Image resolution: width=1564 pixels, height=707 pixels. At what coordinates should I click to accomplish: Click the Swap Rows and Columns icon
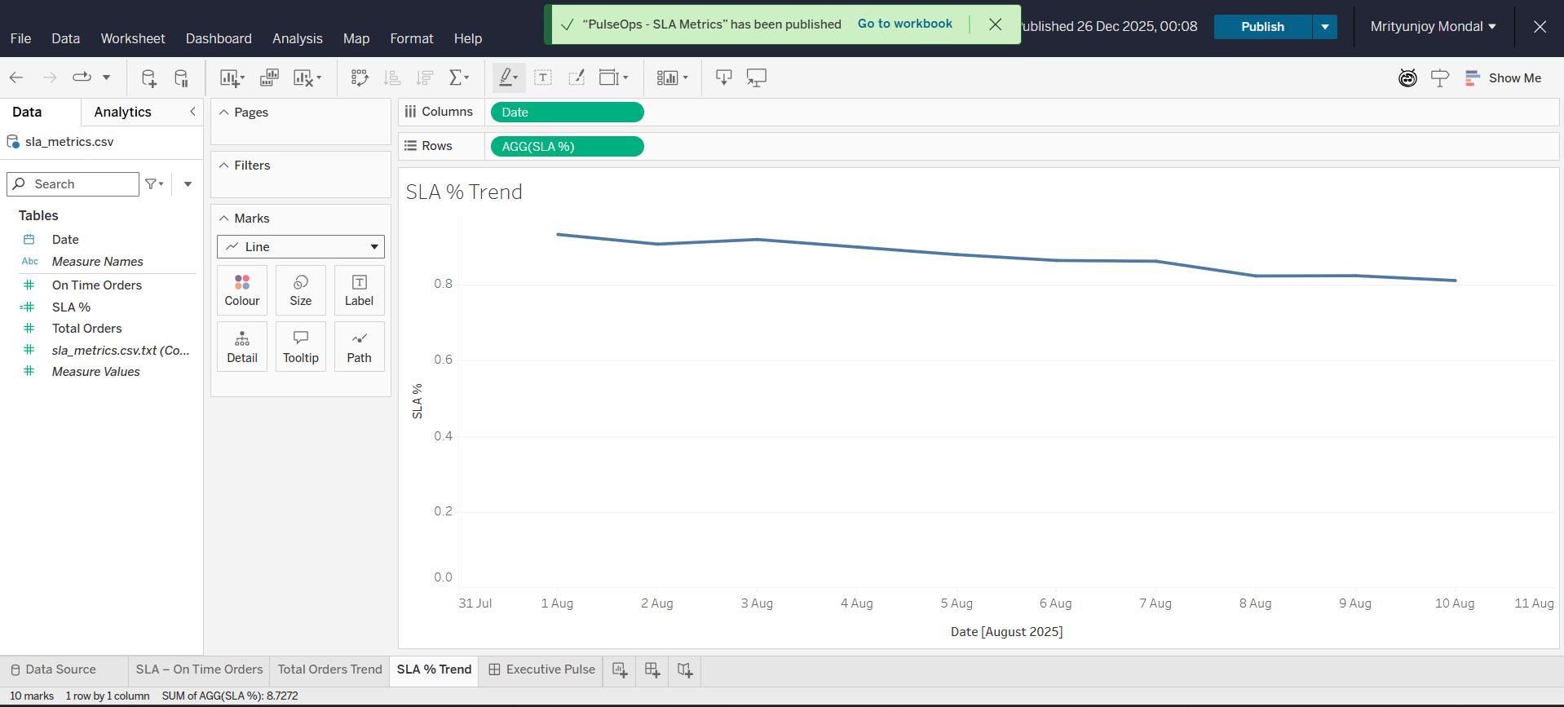(360, 77)
